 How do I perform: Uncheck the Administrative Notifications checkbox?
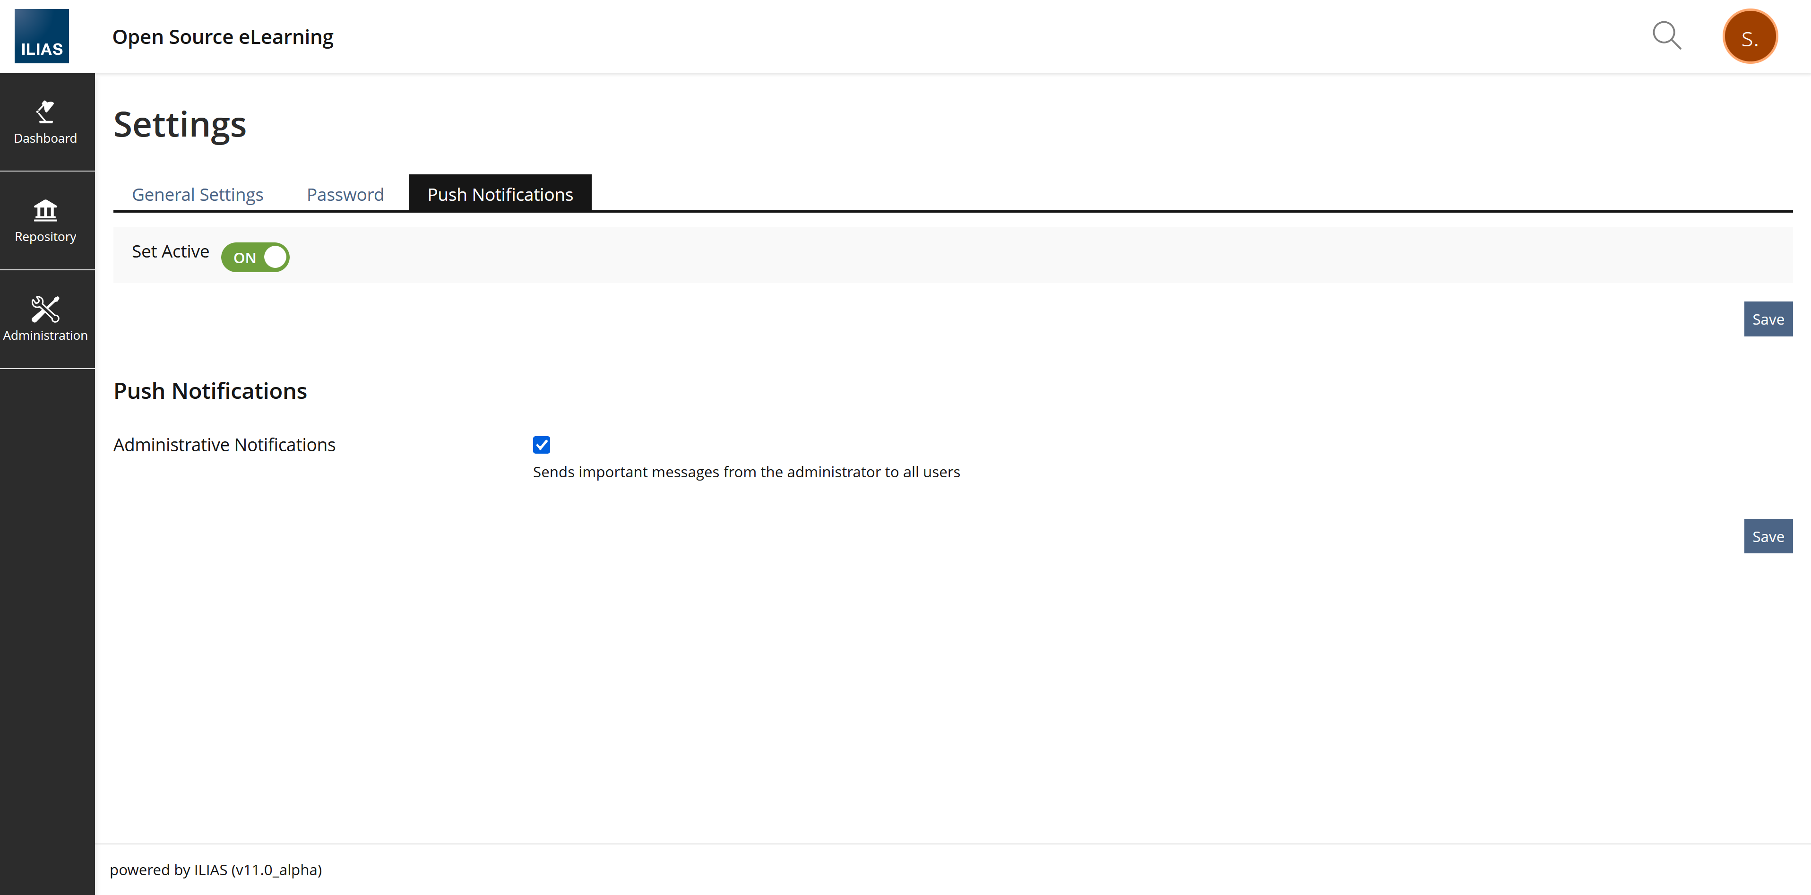coord(541,445)
